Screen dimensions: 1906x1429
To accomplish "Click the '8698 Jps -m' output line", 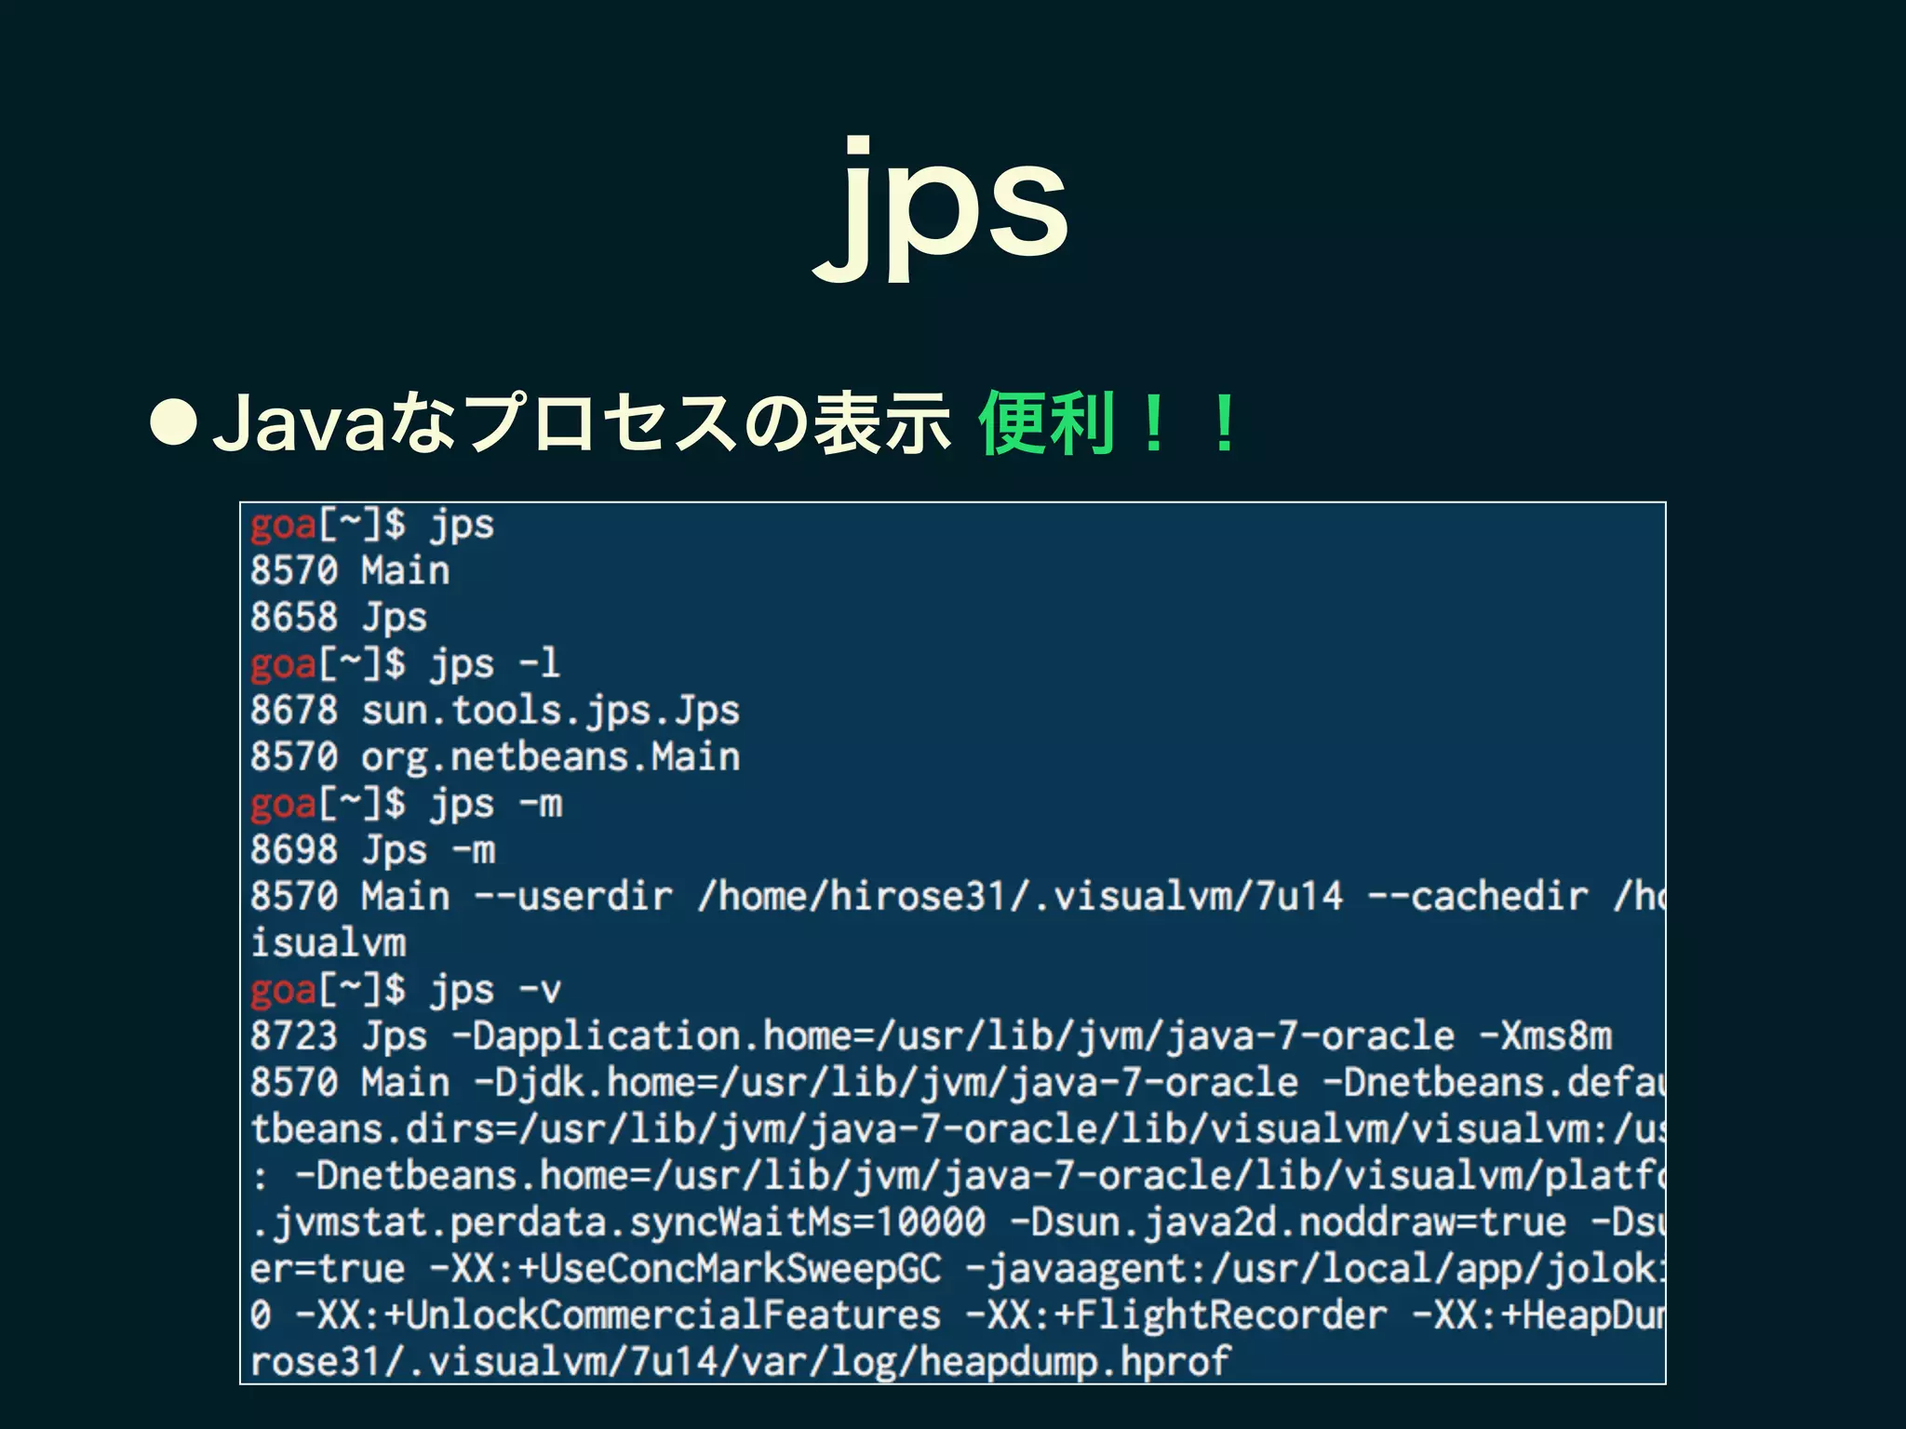I will pyautogui.click(x=372, y=850).
